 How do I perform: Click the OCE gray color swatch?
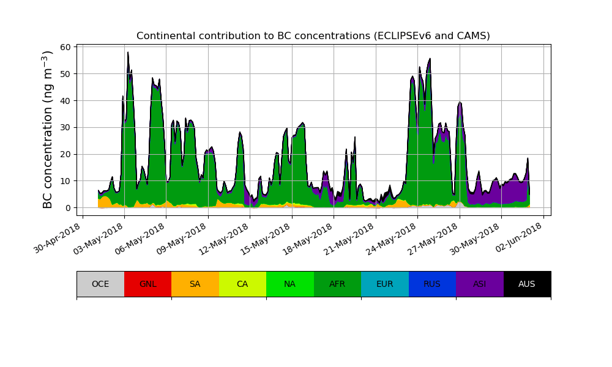coord(101,284)
